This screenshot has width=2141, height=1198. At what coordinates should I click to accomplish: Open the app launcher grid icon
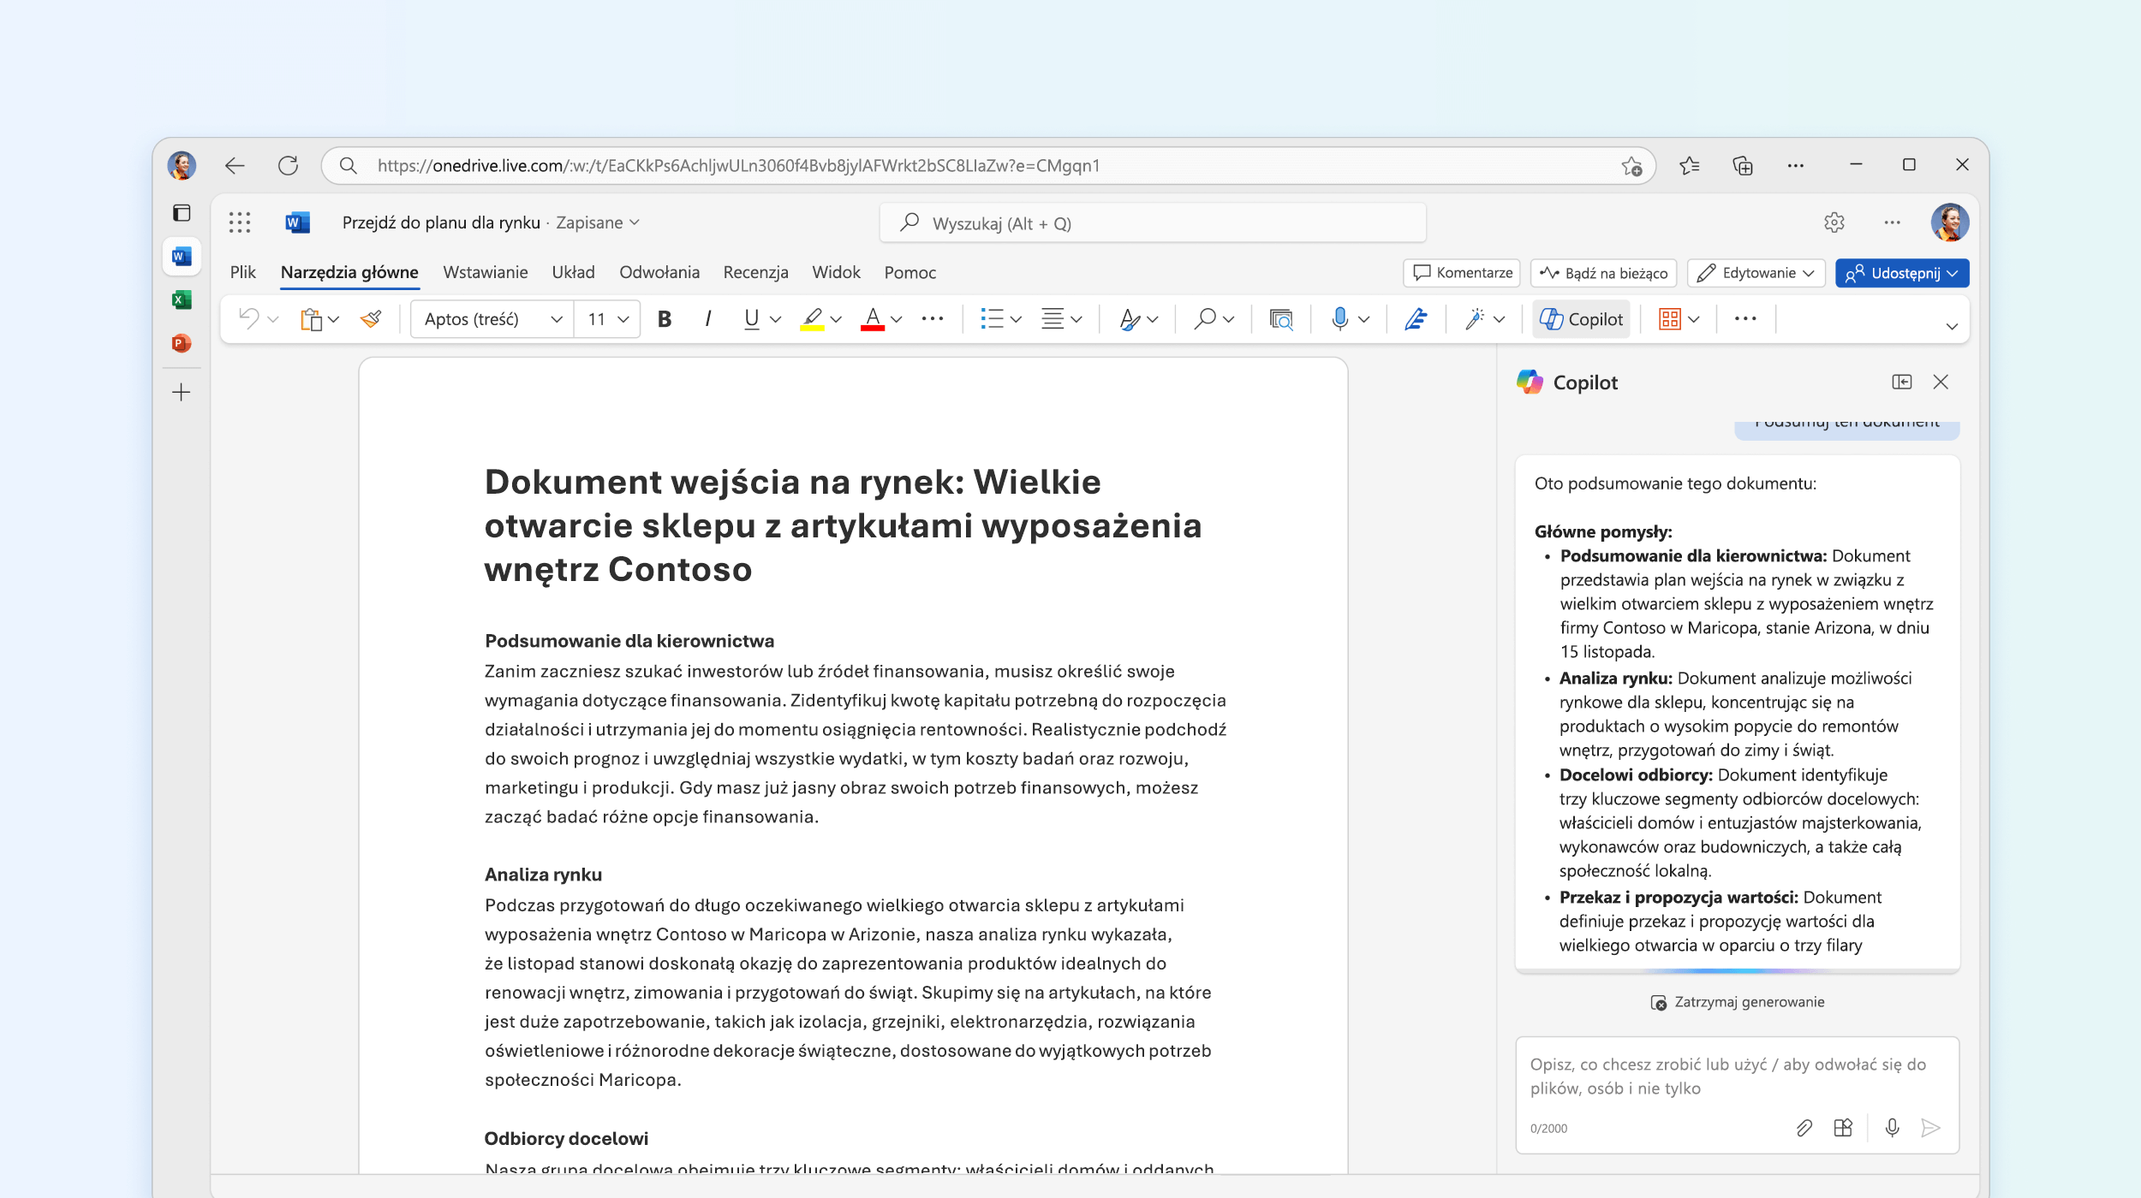click(x=240, y=222)
